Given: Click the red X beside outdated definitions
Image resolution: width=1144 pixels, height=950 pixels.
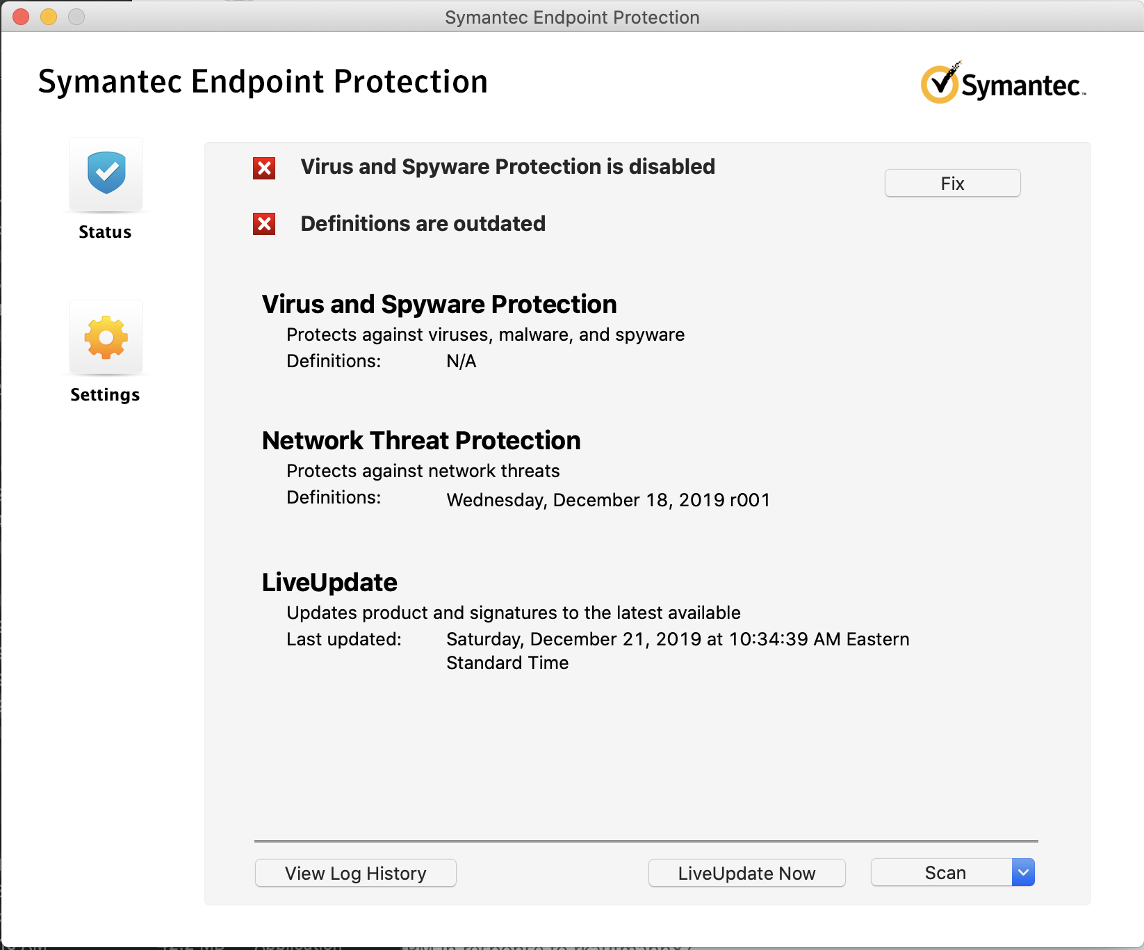Looking at the screenshot, I should [x=264, y=224].
